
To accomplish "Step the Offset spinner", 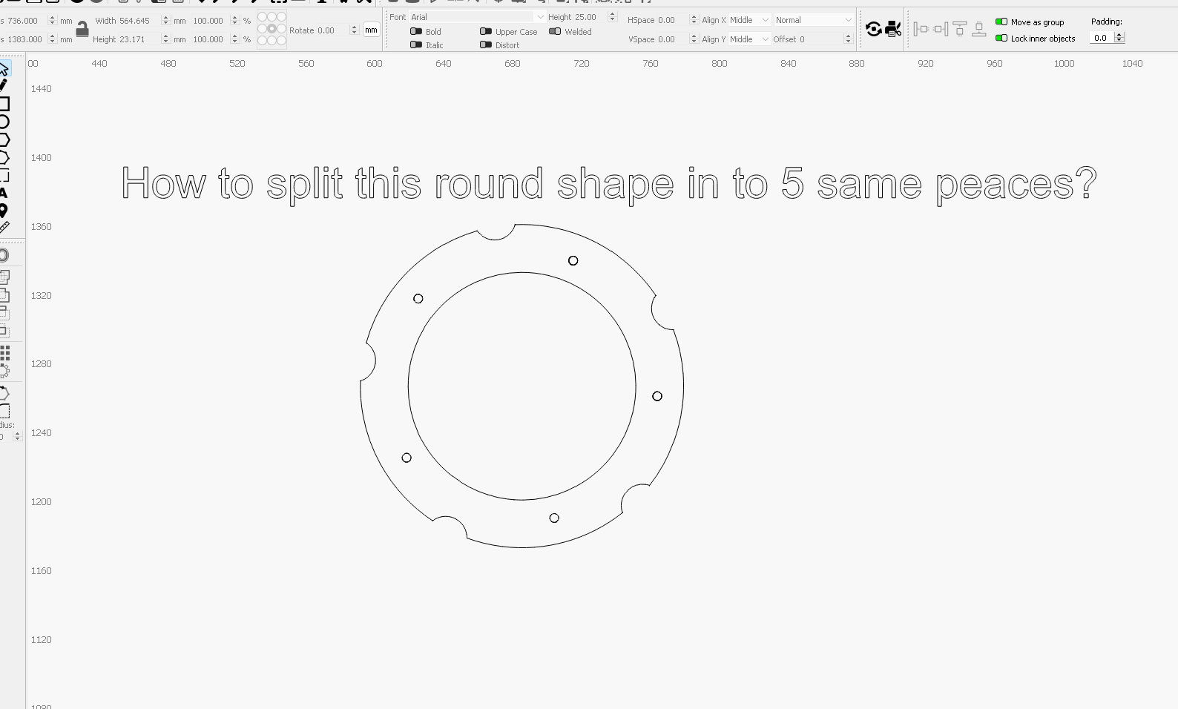I will coord(848,39).
